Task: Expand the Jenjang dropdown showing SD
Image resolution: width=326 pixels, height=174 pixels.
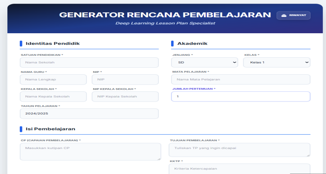Action: click(x=205, y=62)
